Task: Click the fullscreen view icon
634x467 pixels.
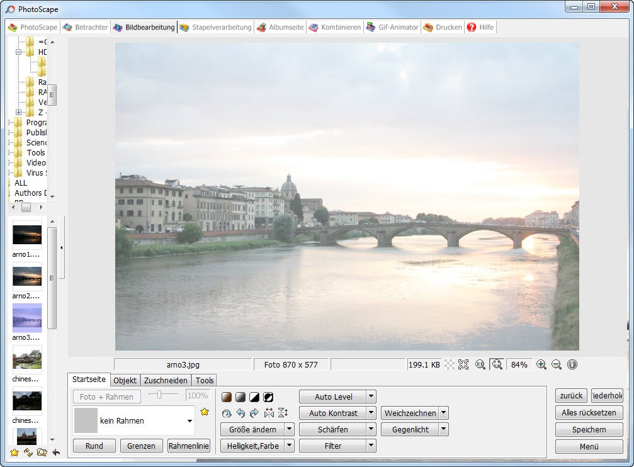Action: pos(464,364)
